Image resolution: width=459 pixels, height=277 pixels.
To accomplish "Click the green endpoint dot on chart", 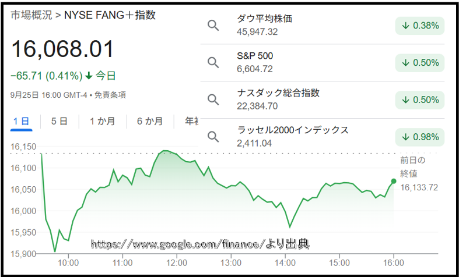I will pos(394,182).
